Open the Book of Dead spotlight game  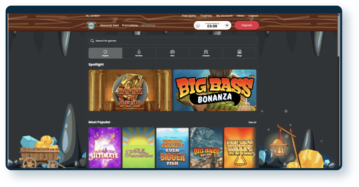130,90
